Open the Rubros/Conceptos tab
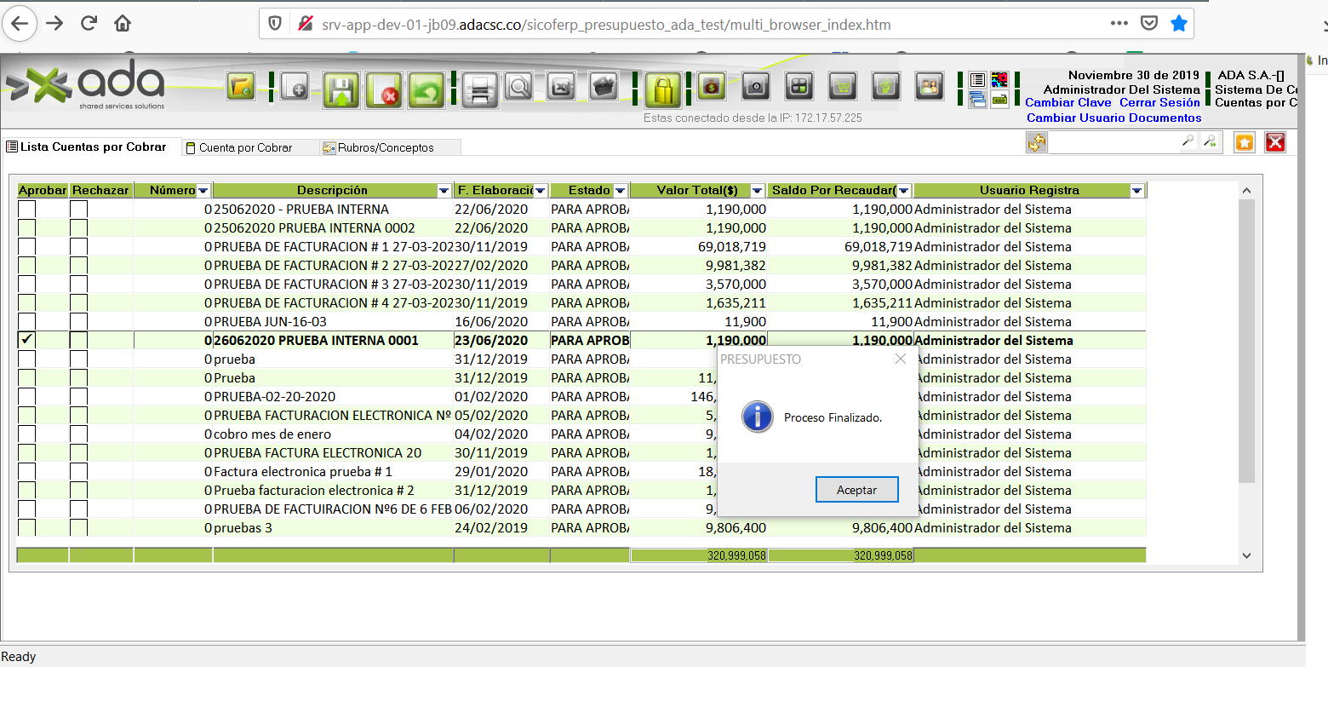1328x713 pixels. coord(385,147)
